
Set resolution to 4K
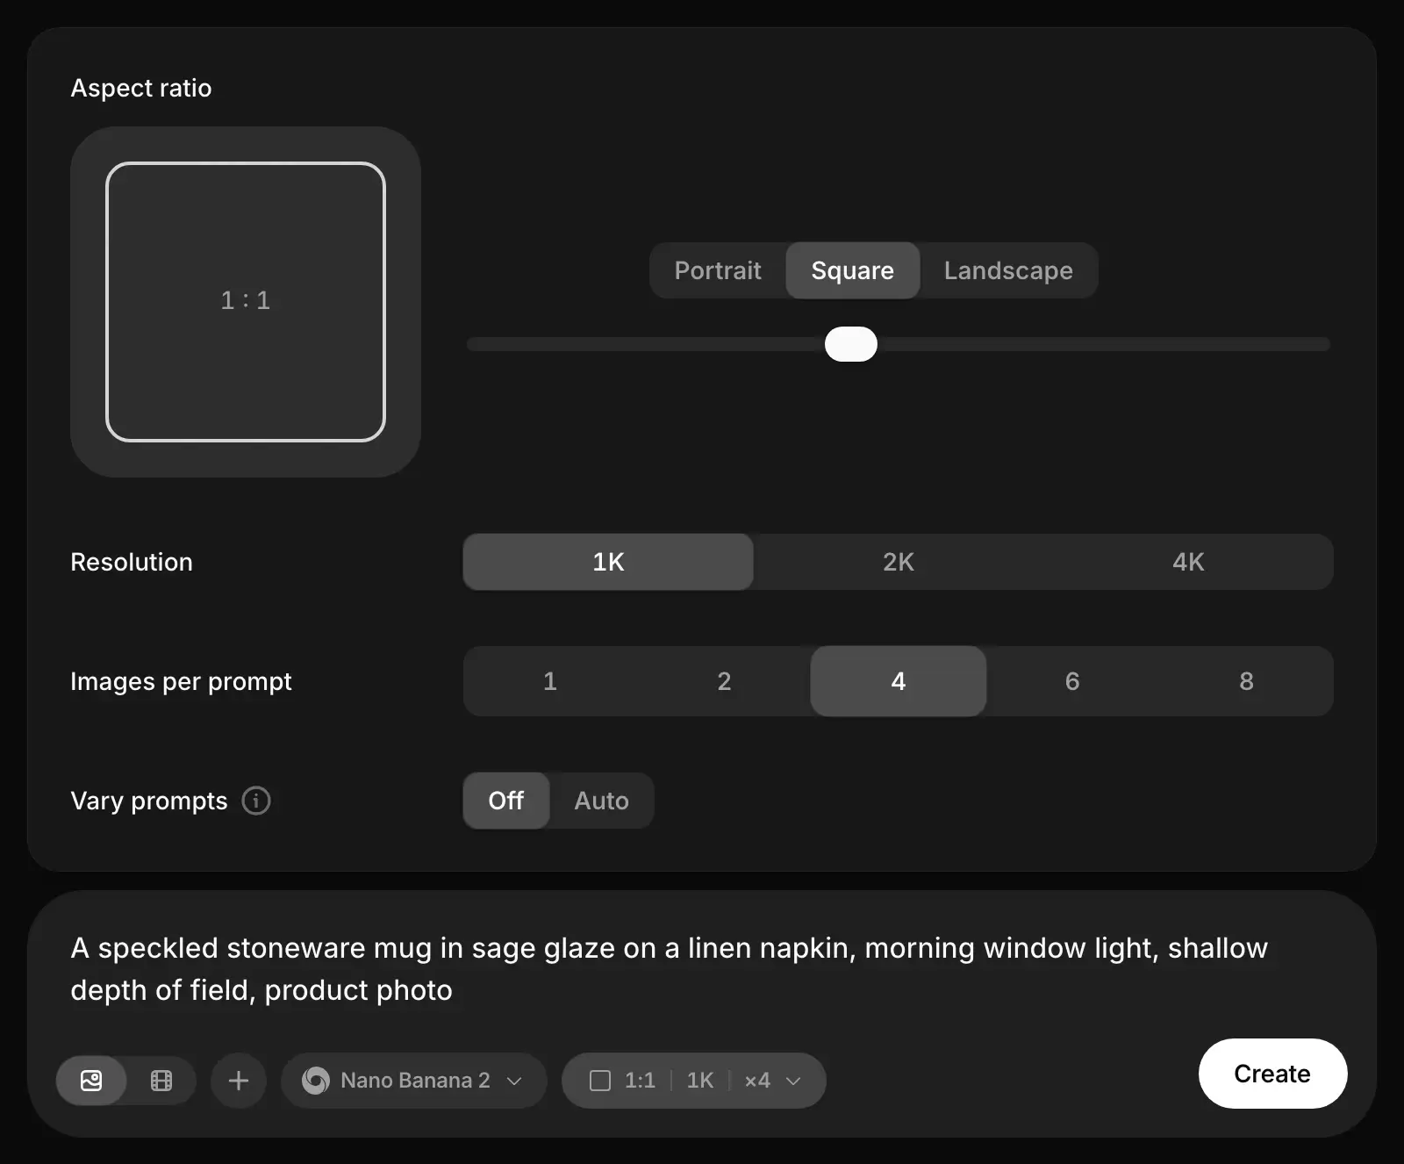pyautogui.click(x=1188, y=562)
